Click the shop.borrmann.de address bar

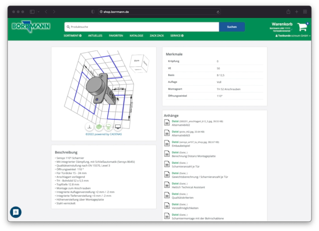tap(159, 12)
